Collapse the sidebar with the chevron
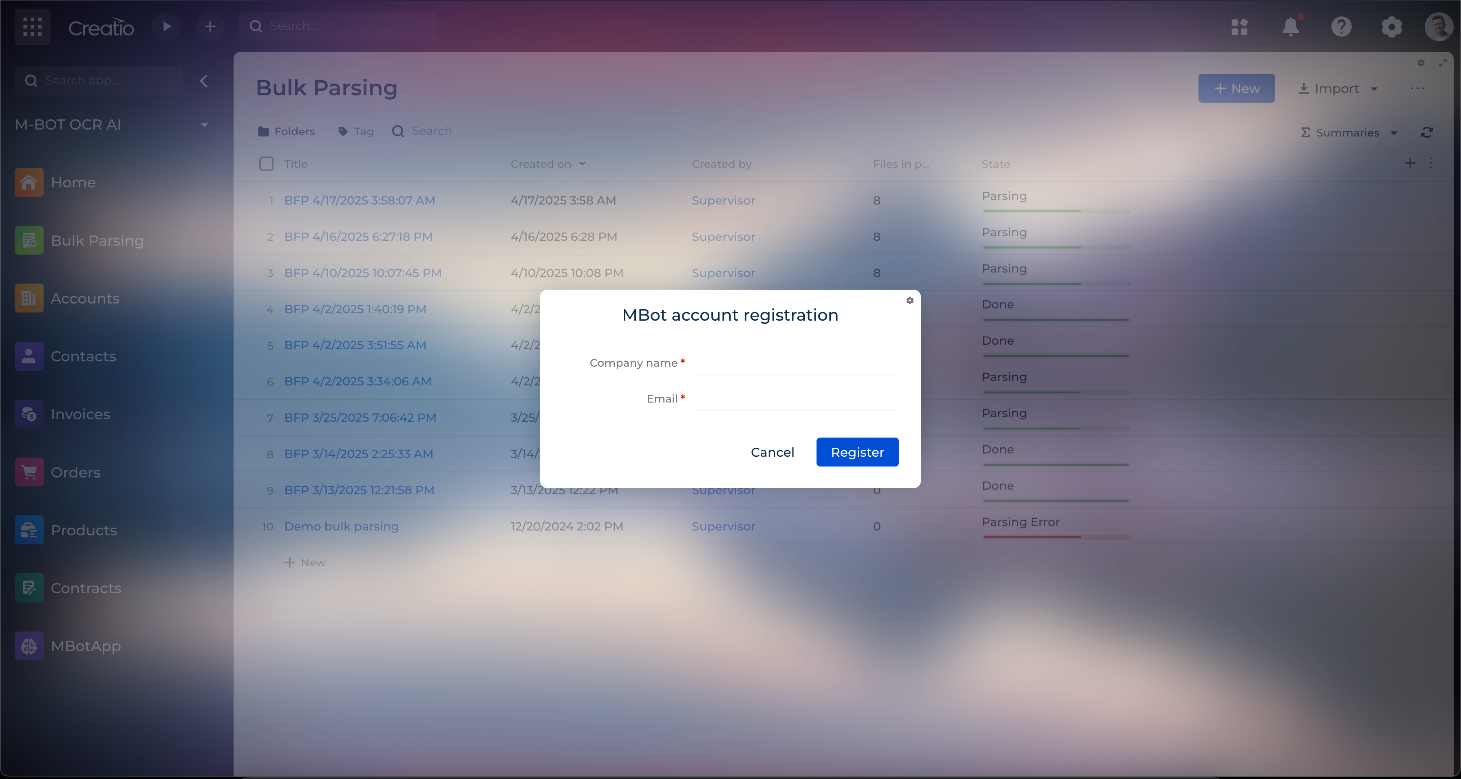 203,81
